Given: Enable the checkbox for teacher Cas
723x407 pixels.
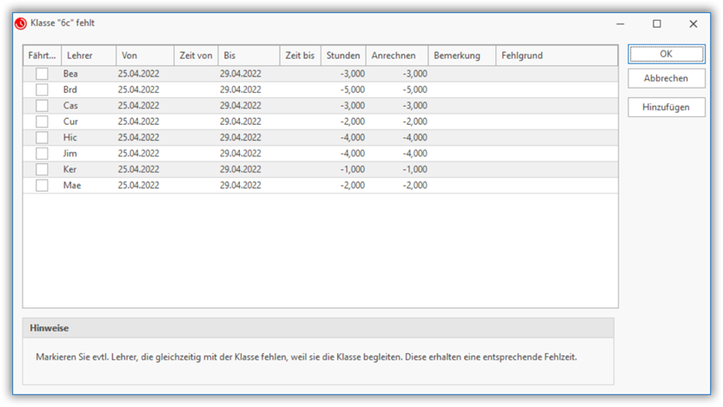Looking at the screenshot, I should click(x=42, y=105).
